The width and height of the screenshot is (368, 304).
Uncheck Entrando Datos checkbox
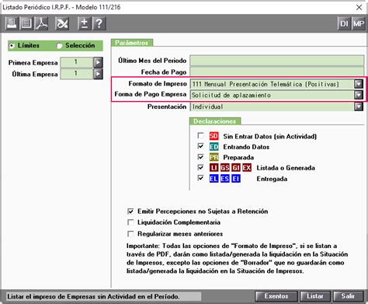[x=200, y=146]
